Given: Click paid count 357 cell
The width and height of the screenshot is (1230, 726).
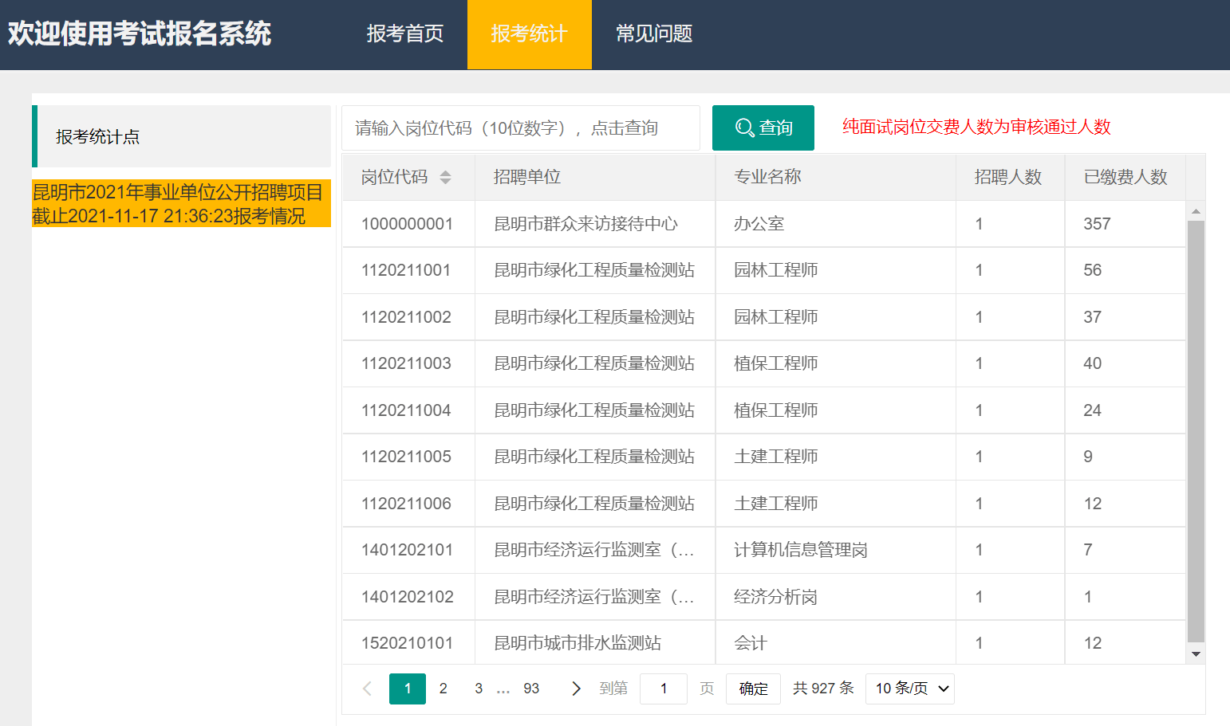Looking at the screenshot, I should [x=1126, y=224].
